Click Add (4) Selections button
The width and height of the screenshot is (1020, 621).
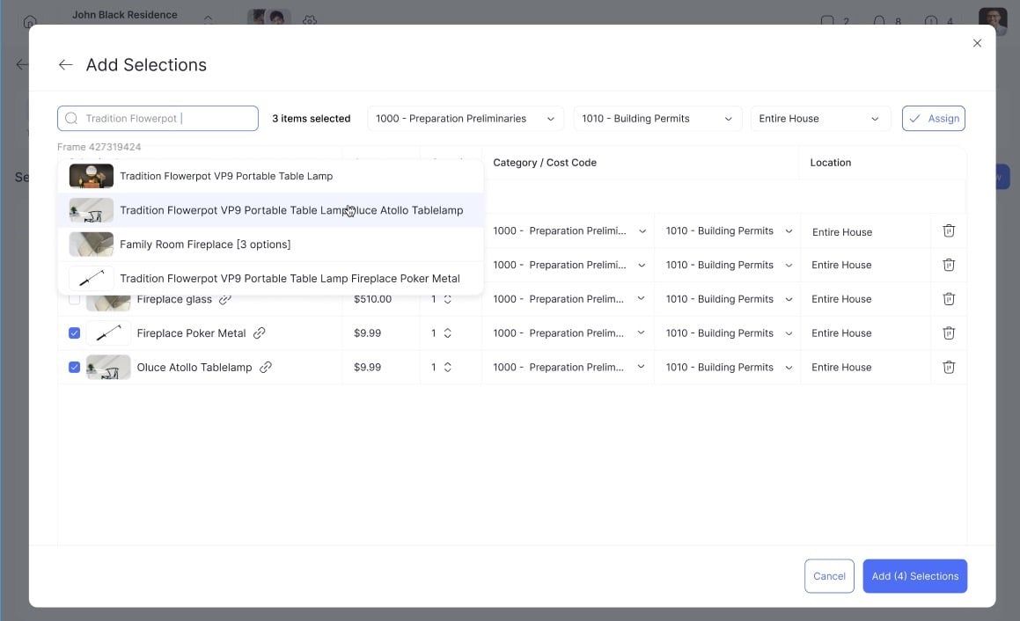click(914, 576)
